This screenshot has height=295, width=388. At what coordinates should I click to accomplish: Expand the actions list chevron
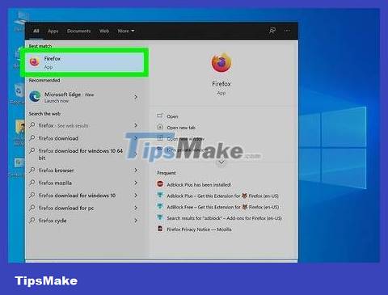[221, 162]
